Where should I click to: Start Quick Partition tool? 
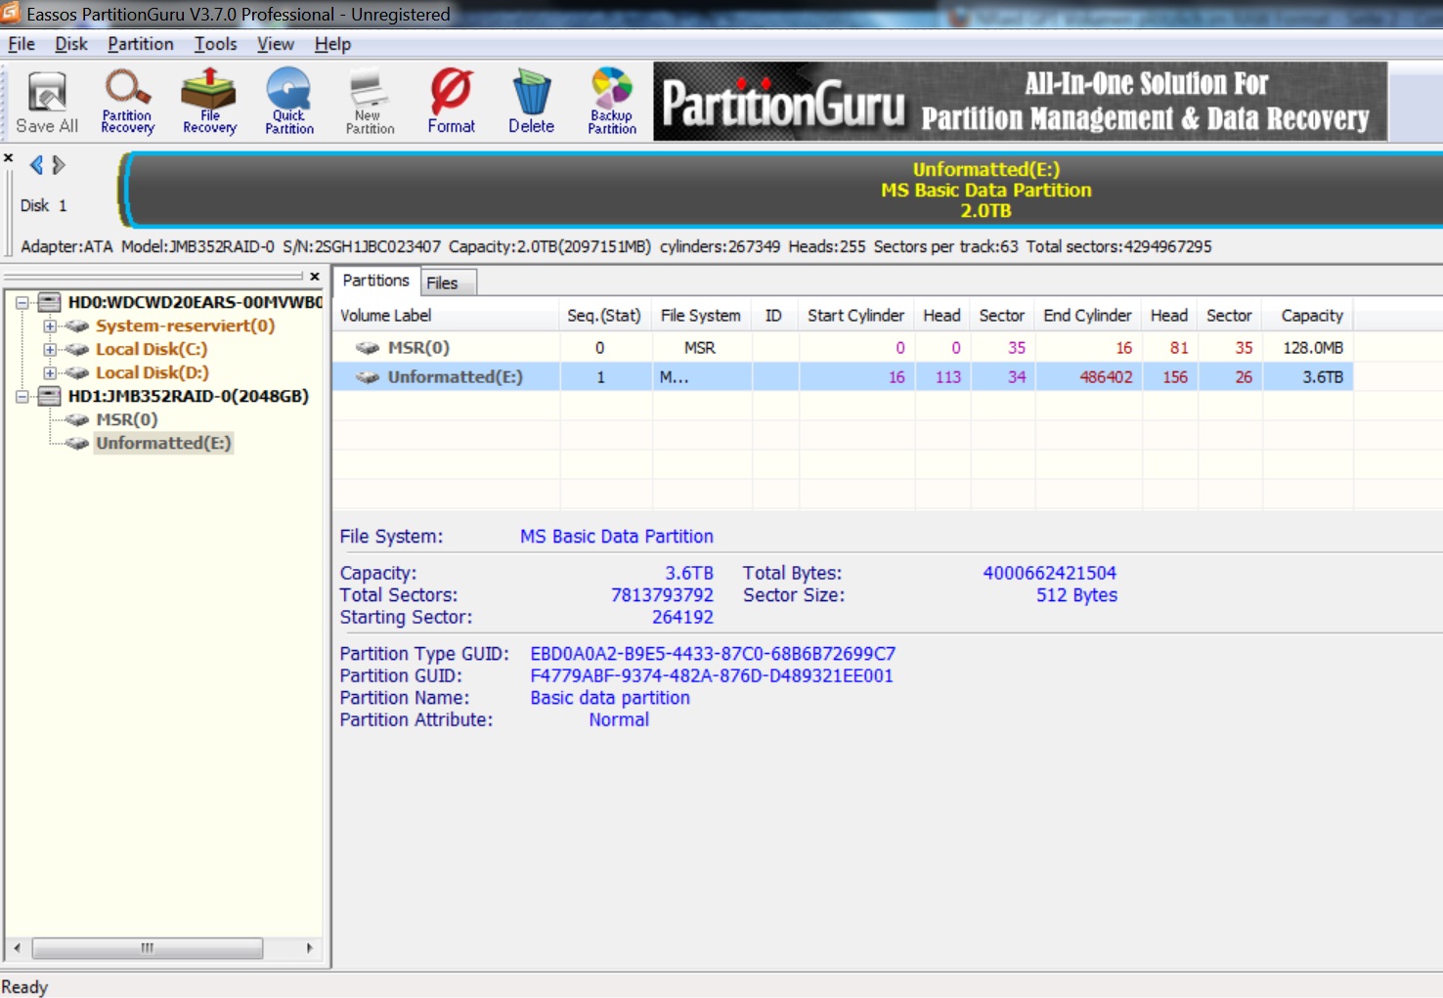(x=289, y=102)
